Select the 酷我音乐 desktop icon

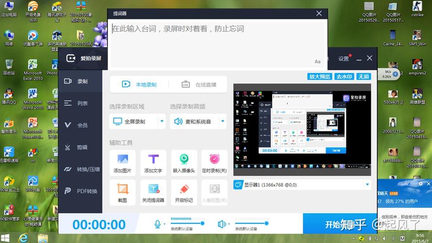9,126
